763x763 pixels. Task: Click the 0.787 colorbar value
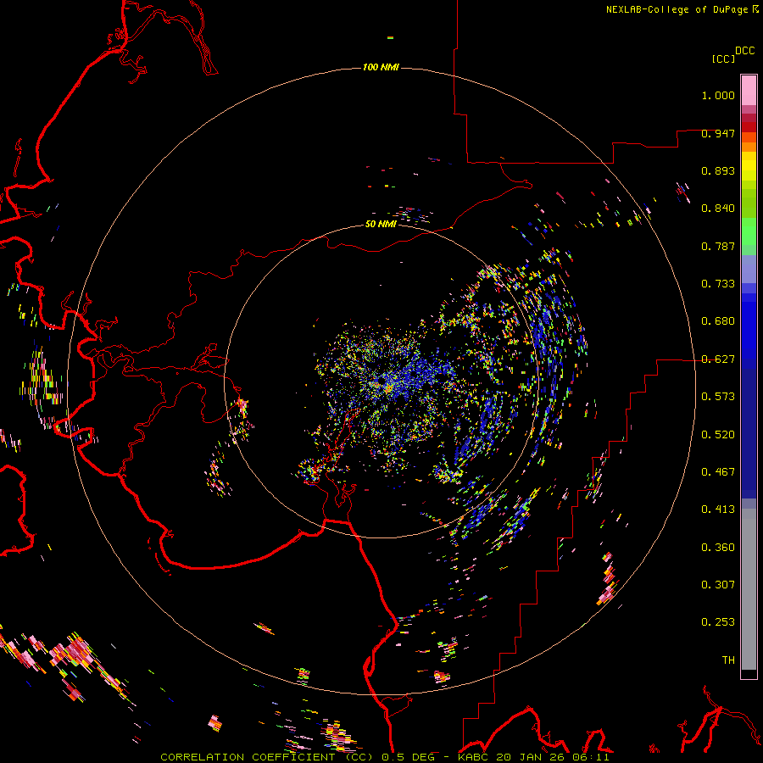[x=718, y=246]
